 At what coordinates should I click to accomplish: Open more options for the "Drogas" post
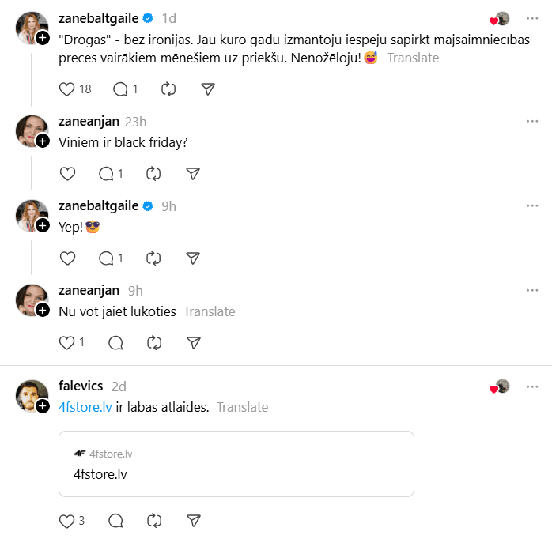point(532,17)
